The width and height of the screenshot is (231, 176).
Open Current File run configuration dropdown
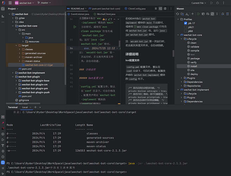tap(199, 3)
